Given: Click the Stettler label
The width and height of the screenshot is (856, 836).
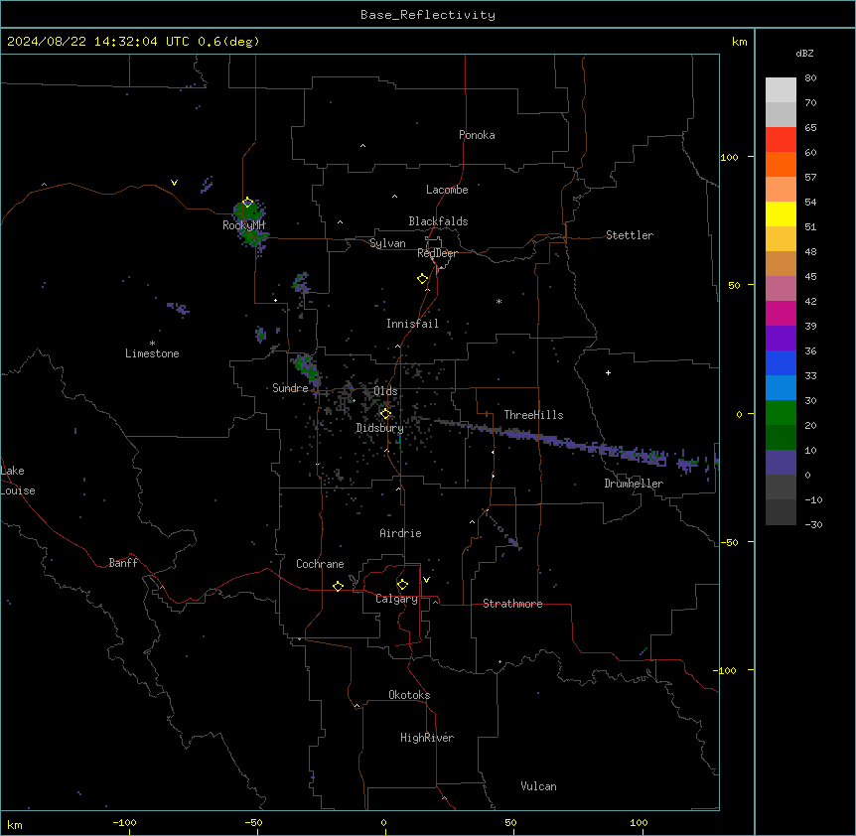Looking at the screenshot, I should [629, 235].
